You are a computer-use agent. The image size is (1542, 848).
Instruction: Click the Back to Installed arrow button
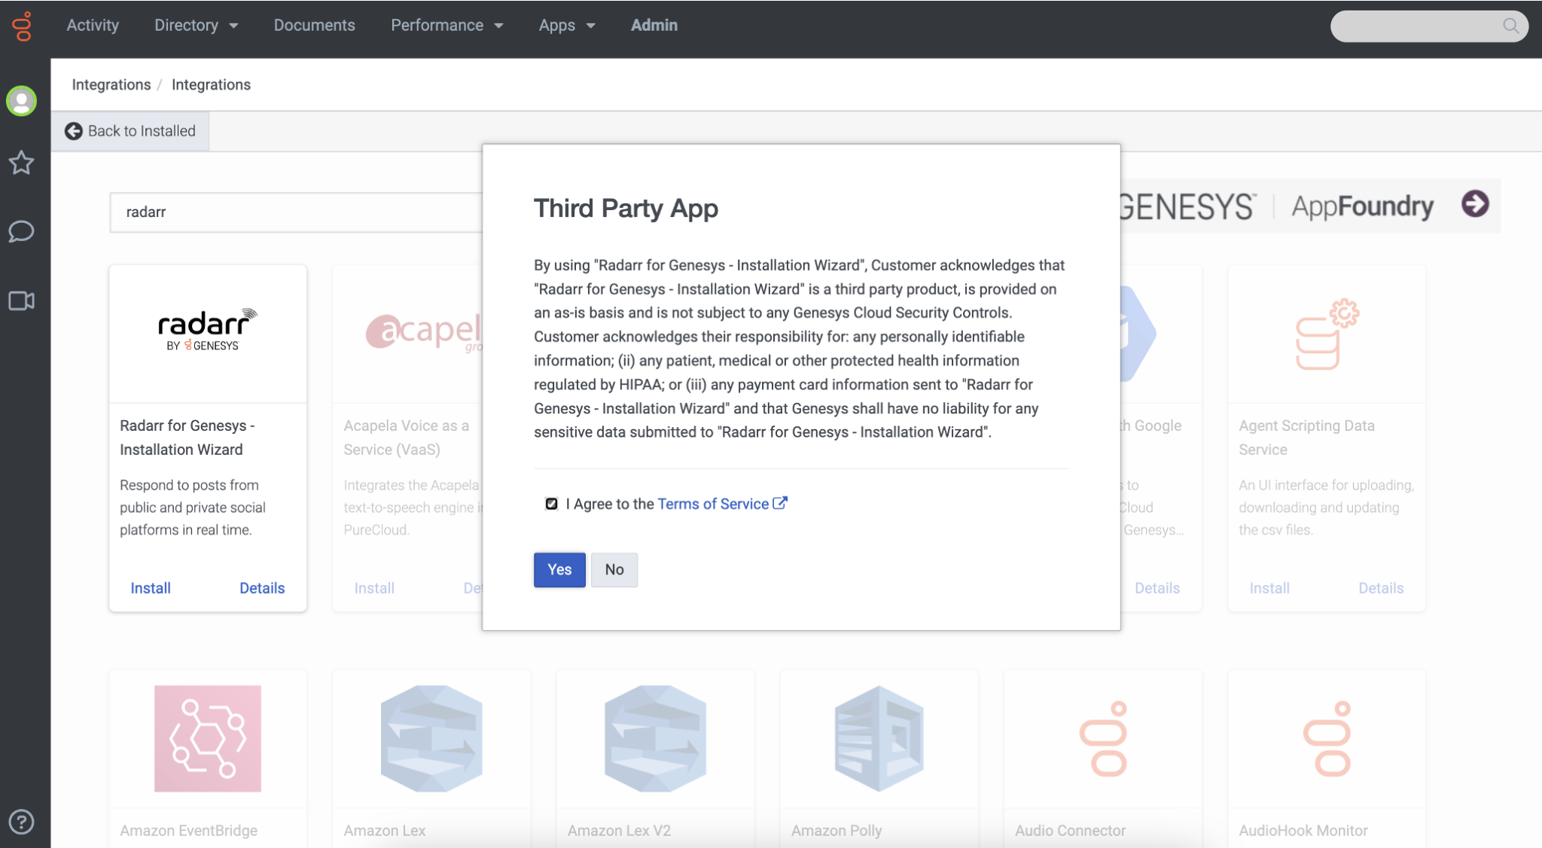(x=73, y=130)
